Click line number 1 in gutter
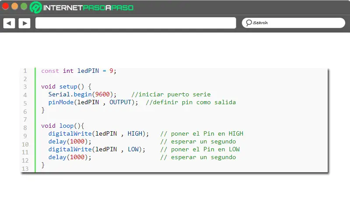 pos(25,71)
